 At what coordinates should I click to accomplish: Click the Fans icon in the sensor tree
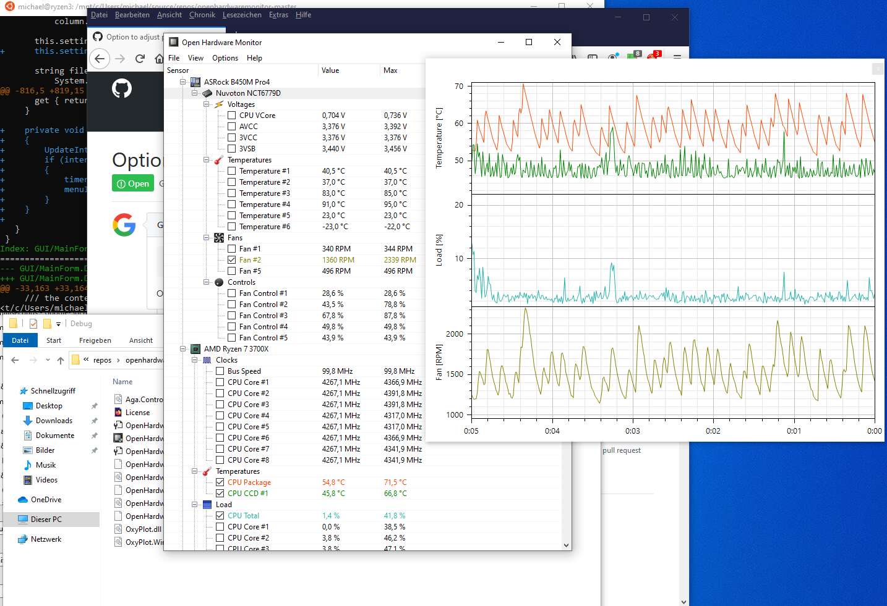[218, 237]
